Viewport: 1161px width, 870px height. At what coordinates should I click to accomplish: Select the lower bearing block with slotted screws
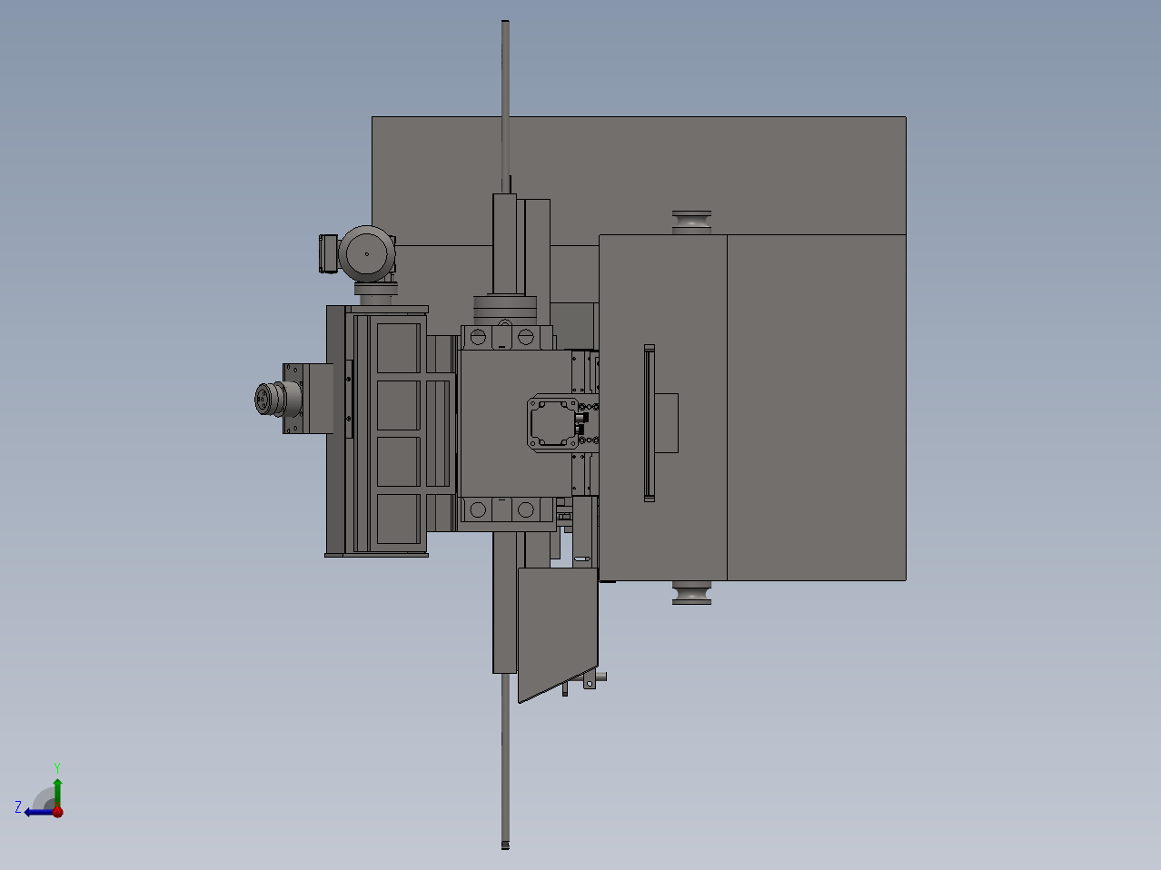(508, 510)
